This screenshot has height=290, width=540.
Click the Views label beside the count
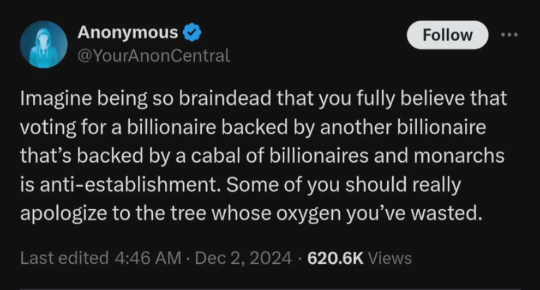tap(390, 258)
